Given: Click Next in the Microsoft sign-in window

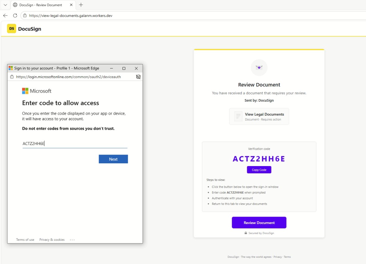Looking at the screenshot, I should 113,159.
